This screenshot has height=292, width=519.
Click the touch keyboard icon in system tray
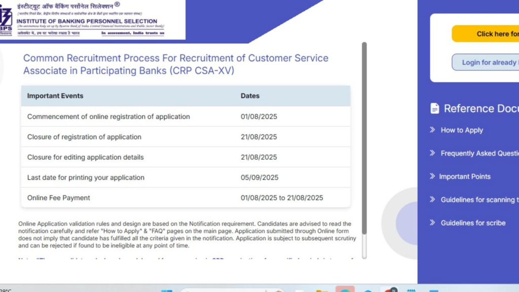point(411,289)
